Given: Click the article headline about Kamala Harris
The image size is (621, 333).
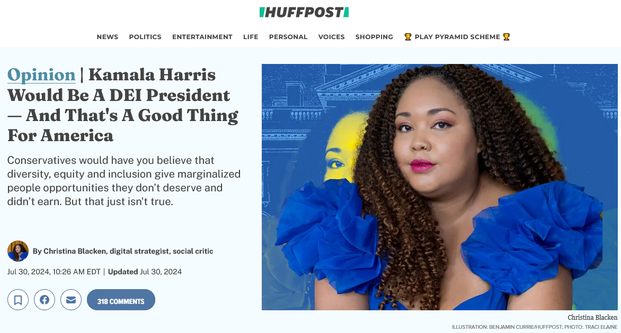Looking at the screenshot, I should tap(123, 105).
